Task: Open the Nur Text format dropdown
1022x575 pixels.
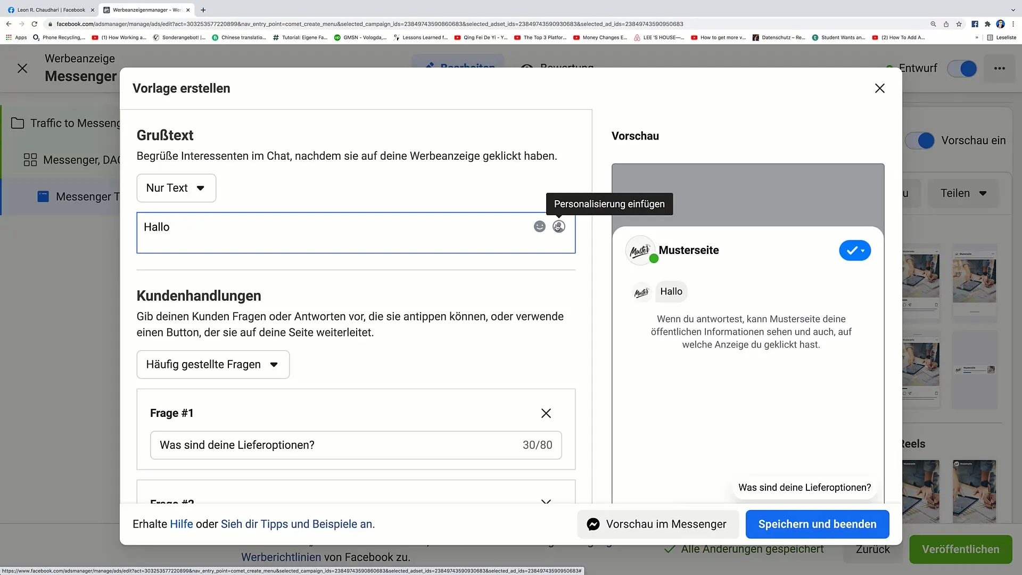Action: click(x=176, y=187)
